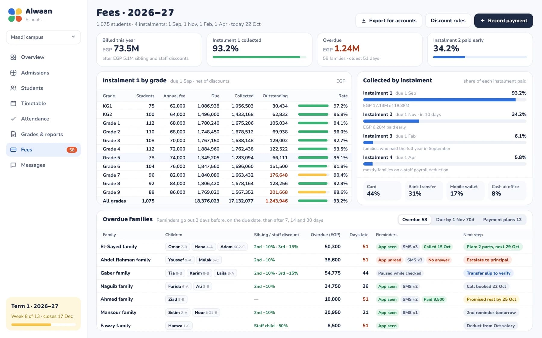Click the Fawzy family name
Screen dimensions: 542x338
click(x=116, y=325)
